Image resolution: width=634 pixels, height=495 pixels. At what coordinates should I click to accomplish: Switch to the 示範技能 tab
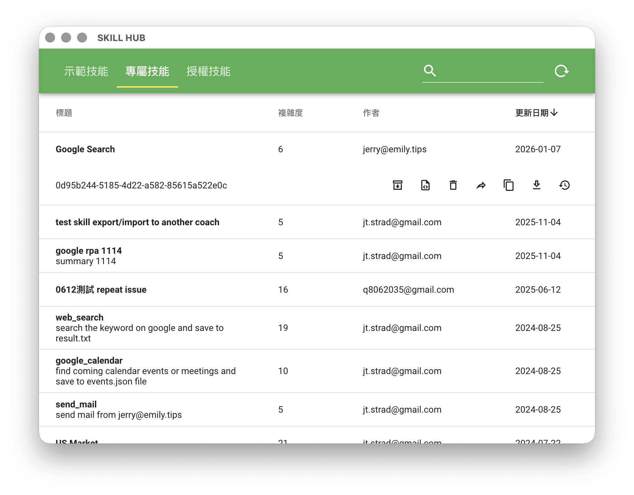(86, 71)
